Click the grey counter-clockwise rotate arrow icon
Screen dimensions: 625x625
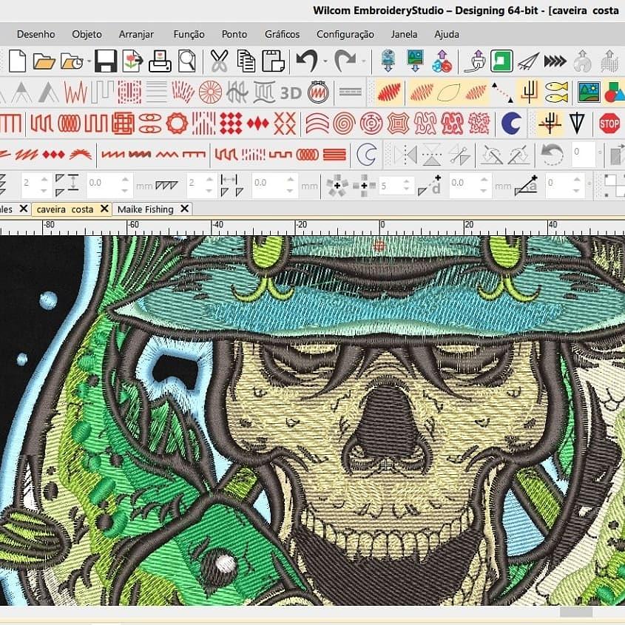[552, 155]
